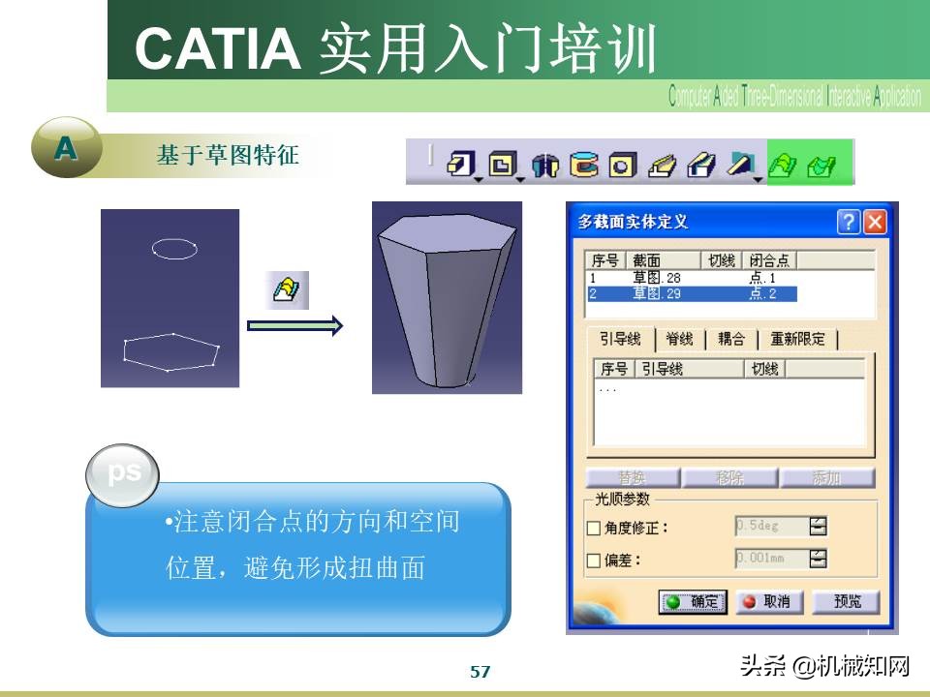Image resolution: width=930 pixels, height=697 pixels.
Task: Select the Pad (凸台) tool icon
Action: click(460, 164)
